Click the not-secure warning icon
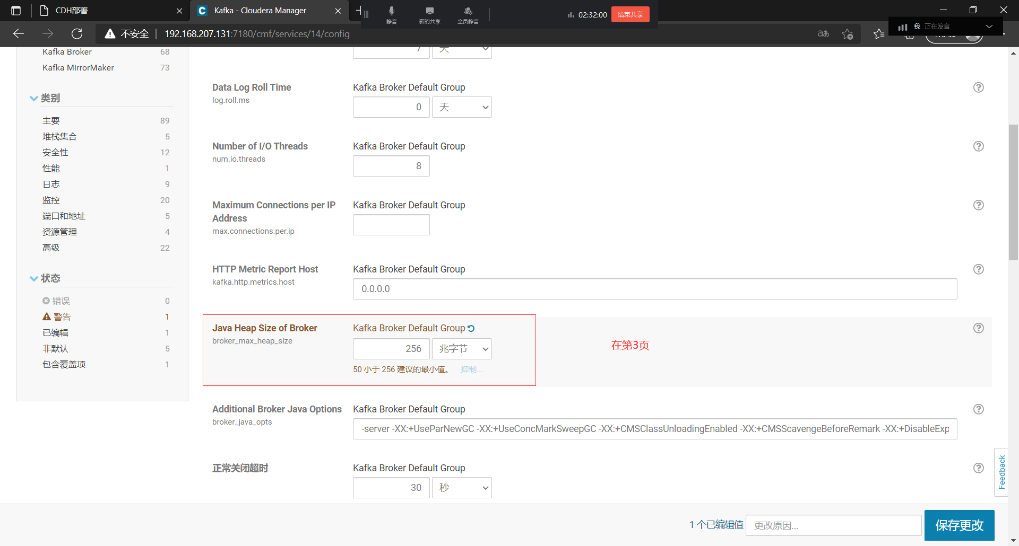 coord(110,34)
